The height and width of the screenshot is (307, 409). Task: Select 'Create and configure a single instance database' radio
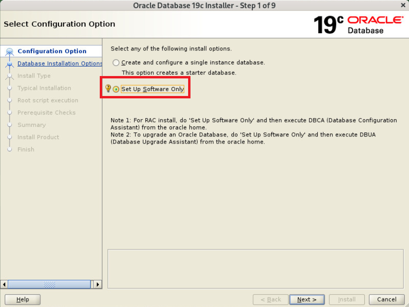(x=116, y=63)
